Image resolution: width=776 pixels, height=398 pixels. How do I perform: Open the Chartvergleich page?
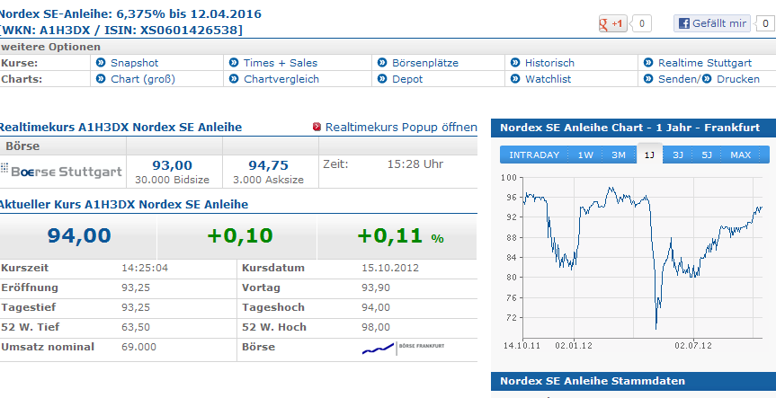click(281, 79)
